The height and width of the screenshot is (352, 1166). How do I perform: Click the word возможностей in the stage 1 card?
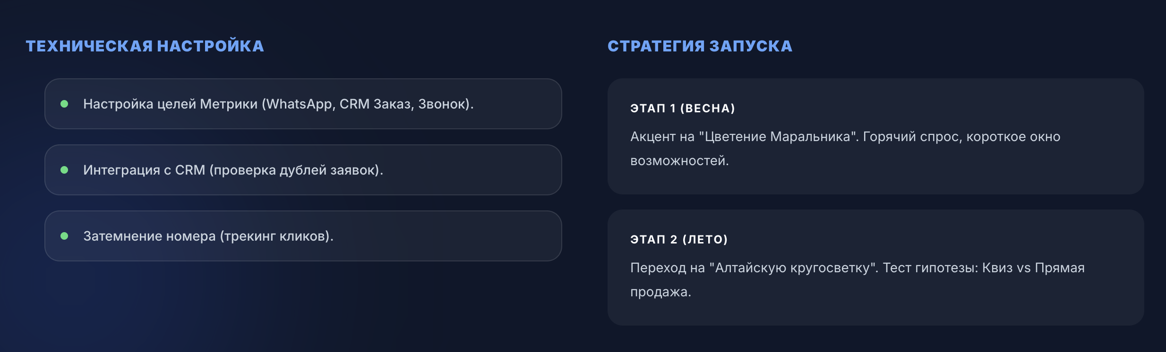tap(679, 161)
